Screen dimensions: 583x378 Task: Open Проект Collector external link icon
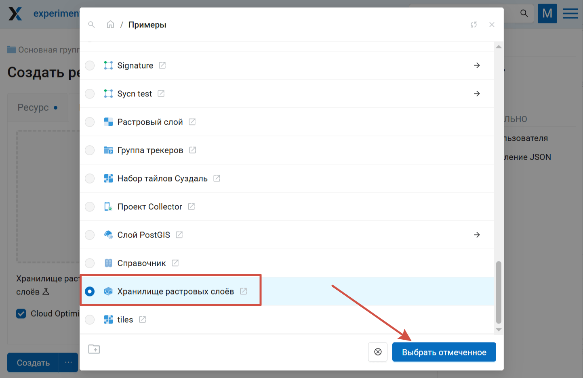[x=192, y=207]
